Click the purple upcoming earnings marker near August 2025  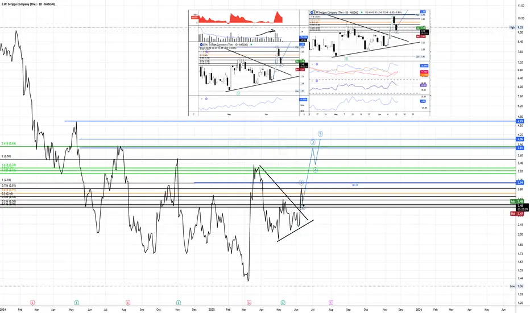(331, 302)
